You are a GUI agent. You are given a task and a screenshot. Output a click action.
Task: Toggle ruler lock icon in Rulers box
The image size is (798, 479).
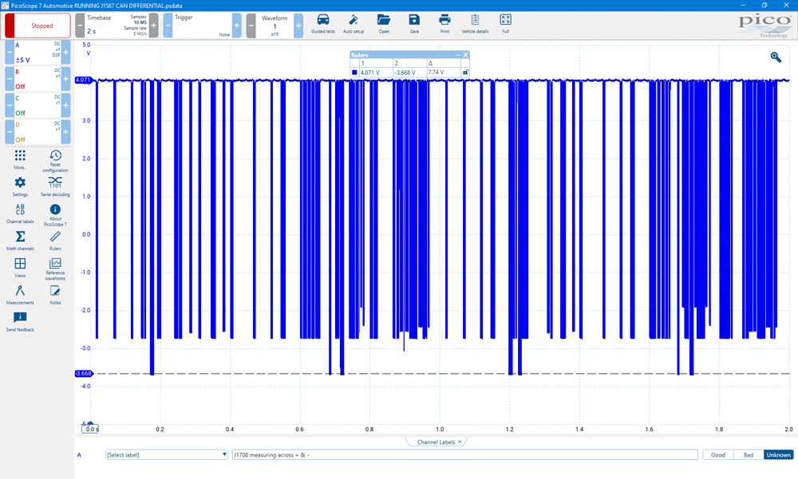click(x=465, y=73)
